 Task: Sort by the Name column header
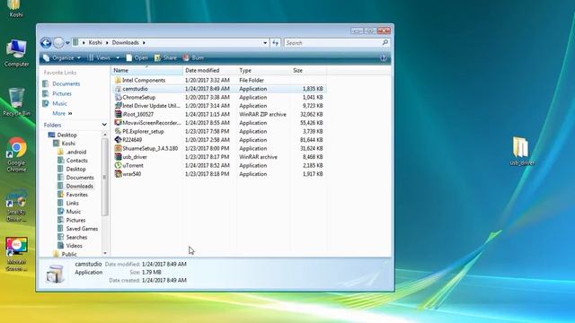pos(146,70)
